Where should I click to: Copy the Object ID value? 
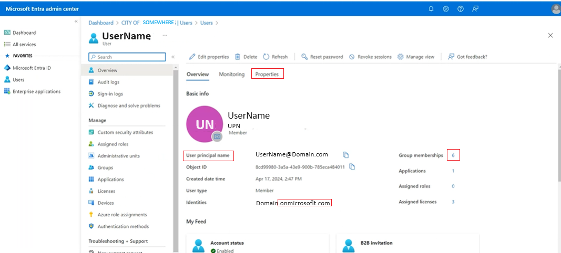pyautogui.click(x=352, y=166)
